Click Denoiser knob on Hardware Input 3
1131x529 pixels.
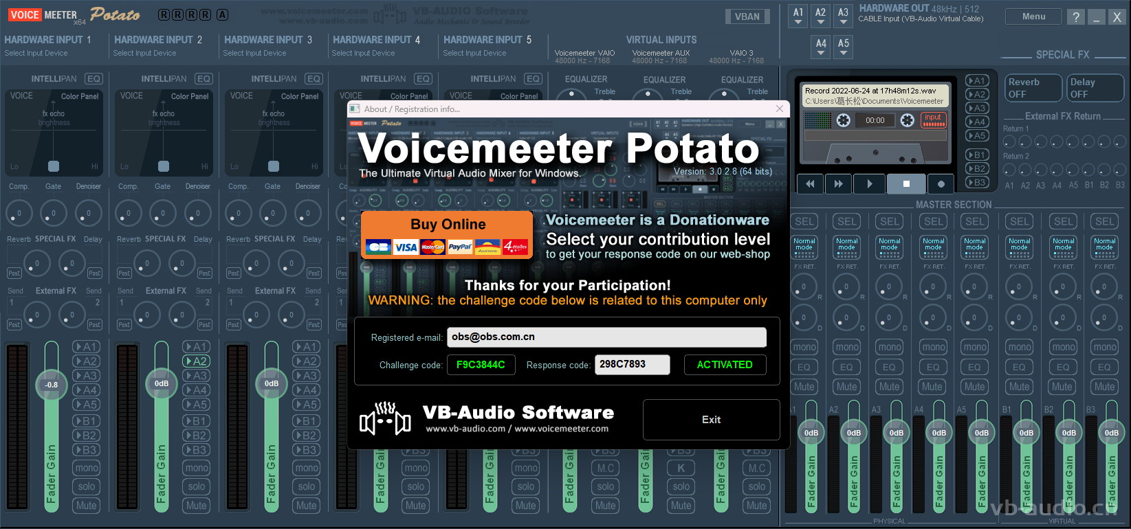(308, 213)
